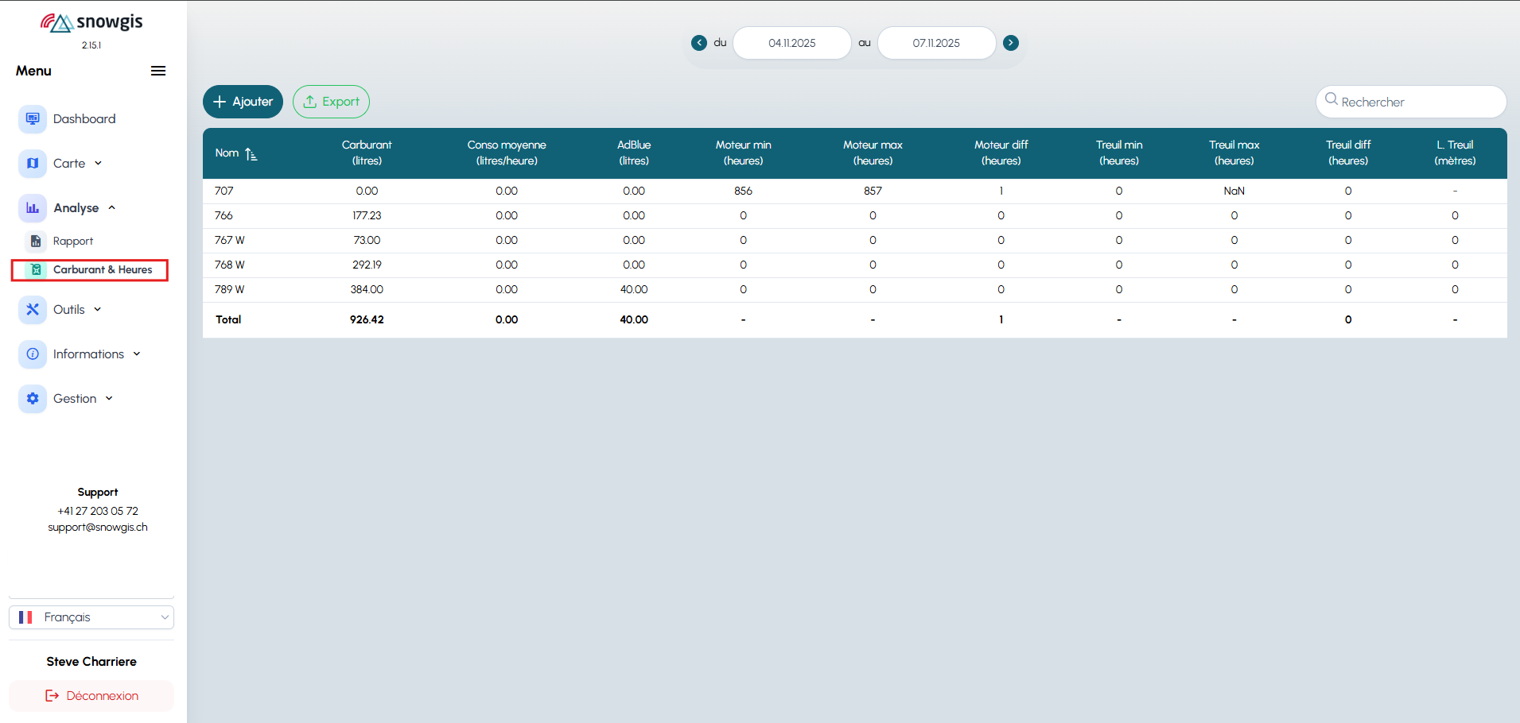Image resolution: width=1520 pixels, height=723 pixels.
Task: Open the Rapport menu item
Action: (x=72, y=242)
